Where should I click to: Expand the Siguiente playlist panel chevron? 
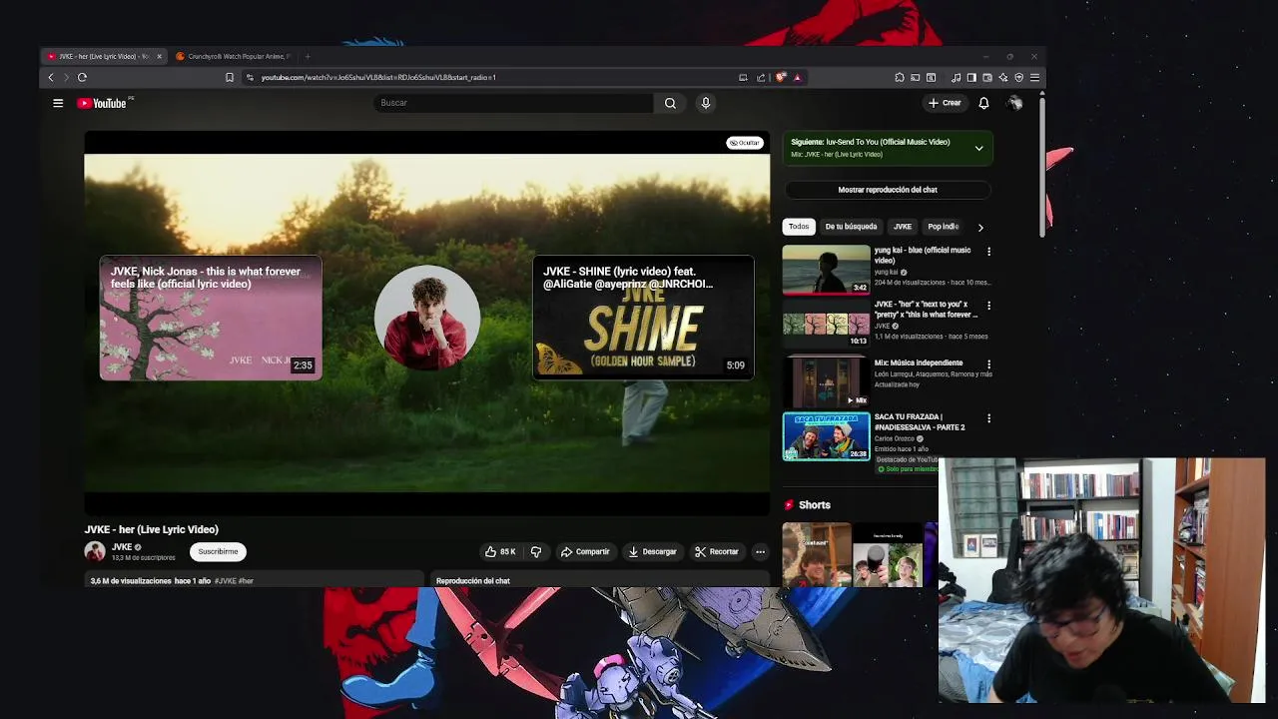pos(979,149)
